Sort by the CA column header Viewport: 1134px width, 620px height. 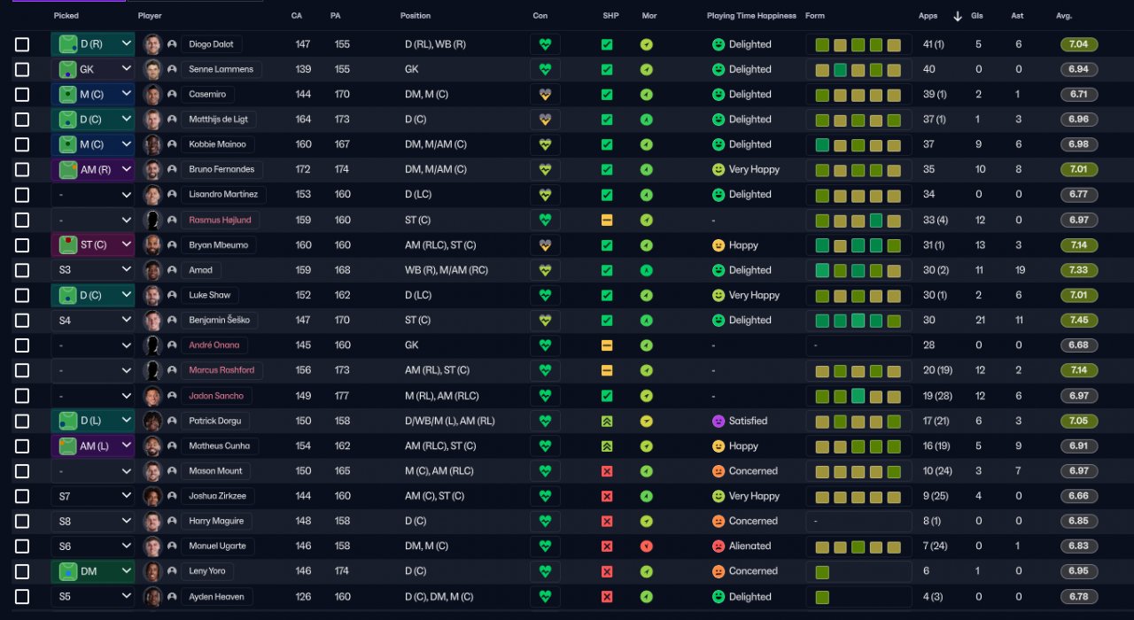coord(296,16)
